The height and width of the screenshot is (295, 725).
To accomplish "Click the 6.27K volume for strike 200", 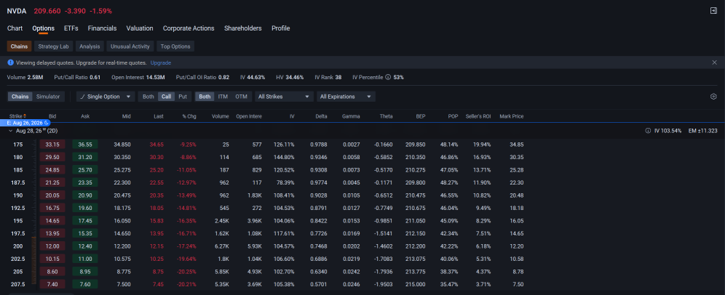I will [x=221, y=246].
